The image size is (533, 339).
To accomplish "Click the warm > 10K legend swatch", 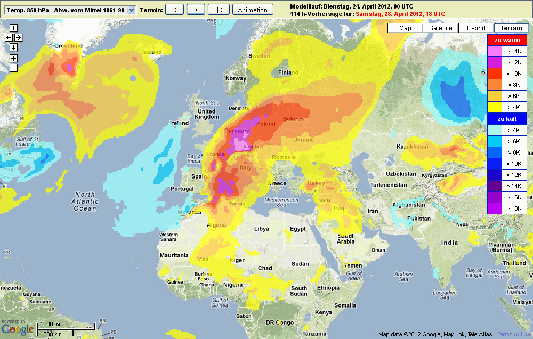I will click(x=495, y=74).
